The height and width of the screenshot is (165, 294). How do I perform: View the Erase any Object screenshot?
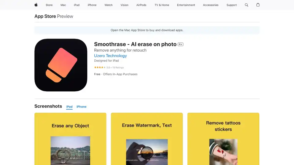pyautogui.click(x=70, y=139)
